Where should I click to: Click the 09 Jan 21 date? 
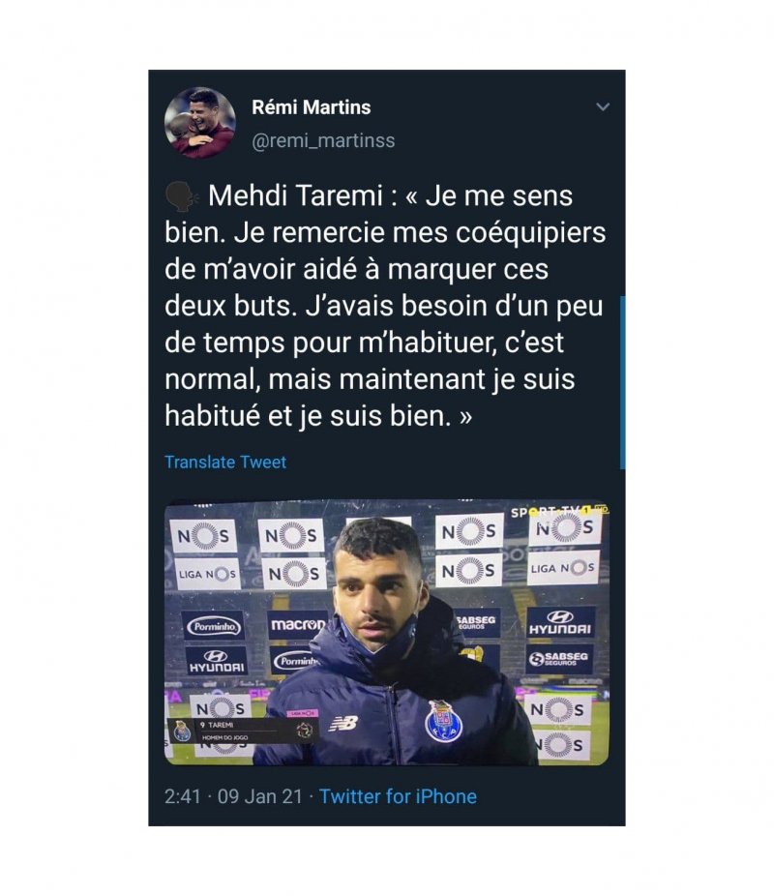click(260, 796)
